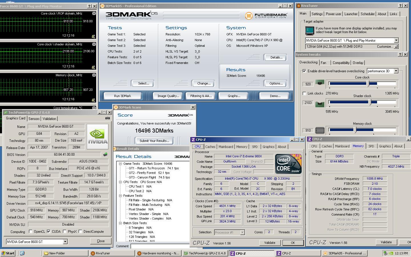Screen dimensions: 411x257
Task: Close the shader domain clock graph
Action: [94, 44]
